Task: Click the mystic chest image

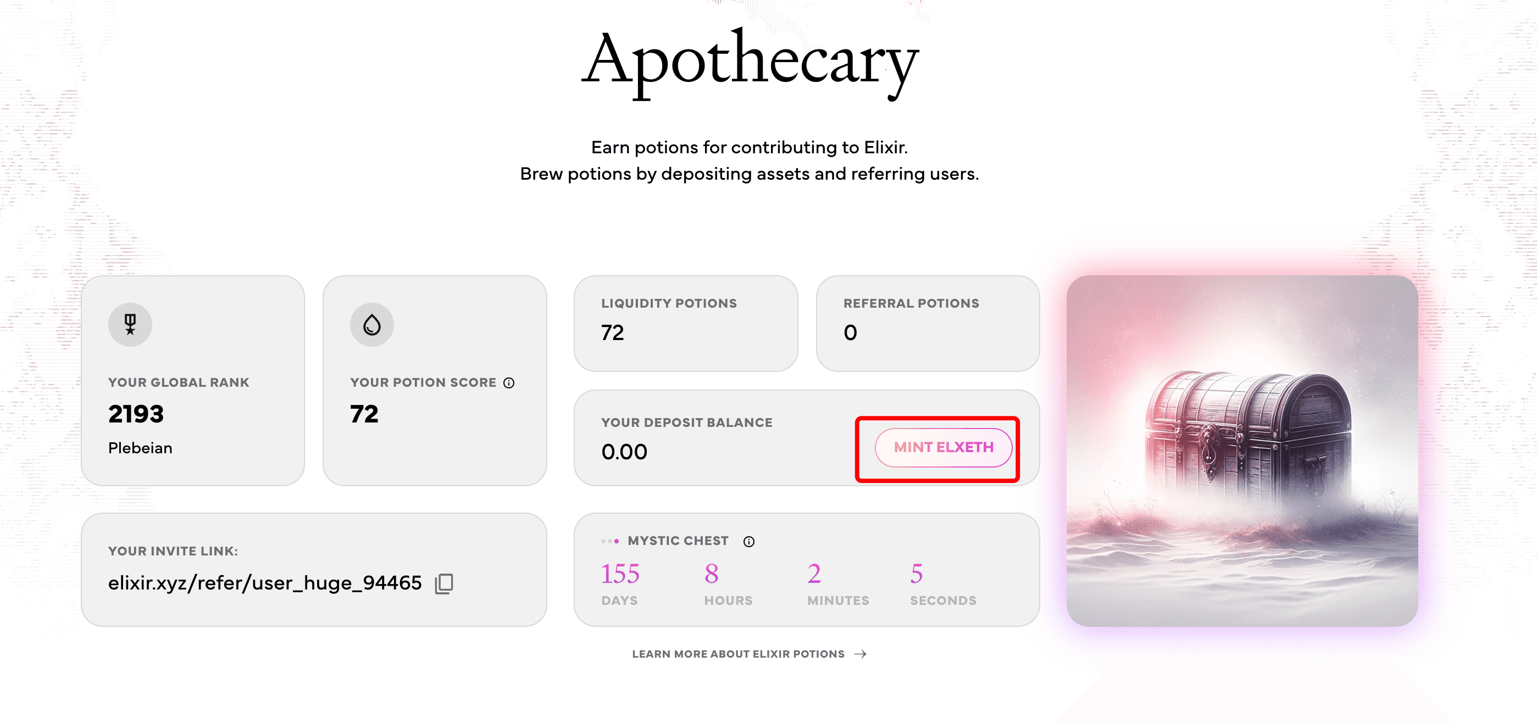Action: 1242,451
